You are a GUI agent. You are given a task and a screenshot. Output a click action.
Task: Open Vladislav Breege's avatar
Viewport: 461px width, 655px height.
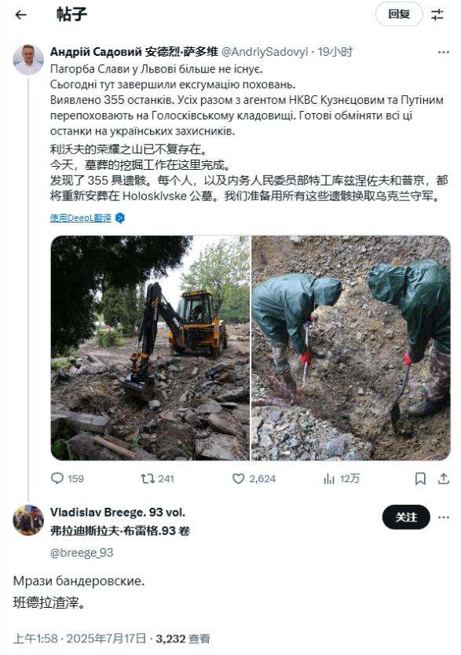point(28,520)
